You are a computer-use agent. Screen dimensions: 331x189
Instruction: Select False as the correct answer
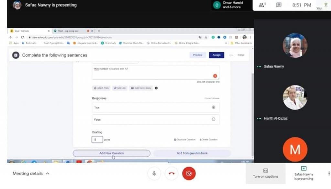point(213,119)
